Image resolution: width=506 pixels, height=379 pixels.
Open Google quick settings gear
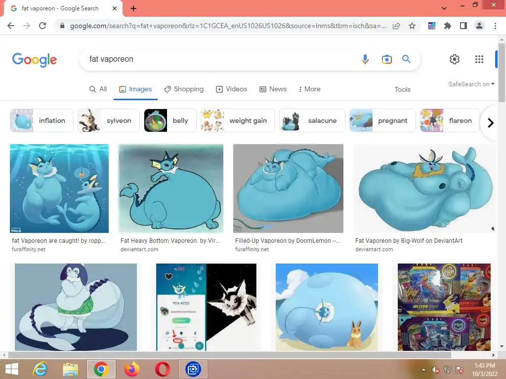coord(455,59)
